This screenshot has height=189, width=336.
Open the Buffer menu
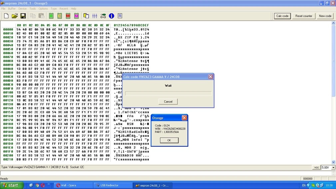[x=12, y=9]
